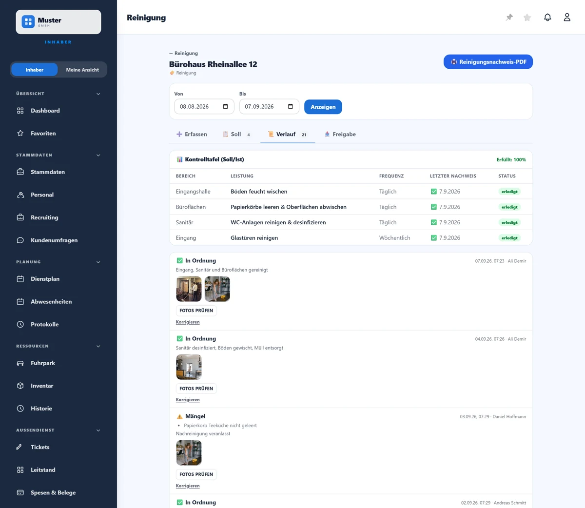Open Personal section
Image resolution: width=585 pixels, height=508 pixels.
[58, 195]
